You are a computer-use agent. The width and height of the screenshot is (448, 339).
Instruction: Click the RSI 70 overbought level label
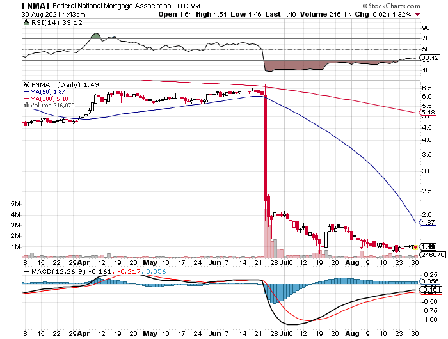pos(426,38)
